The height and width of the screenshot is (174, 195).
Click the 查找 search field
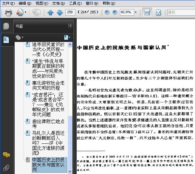click(181, 12)
